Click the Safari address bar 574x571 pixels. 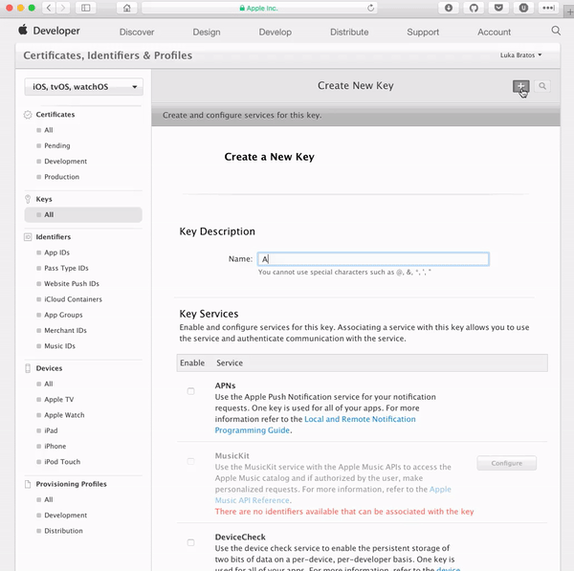(259, 8)
